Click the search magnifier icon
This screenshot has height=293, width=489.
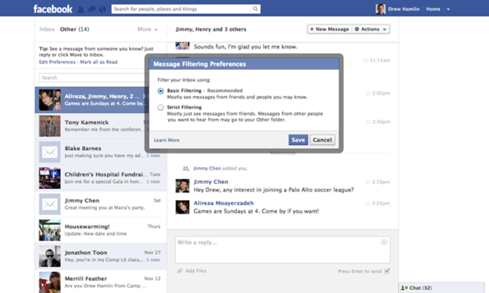click(254, 8)
